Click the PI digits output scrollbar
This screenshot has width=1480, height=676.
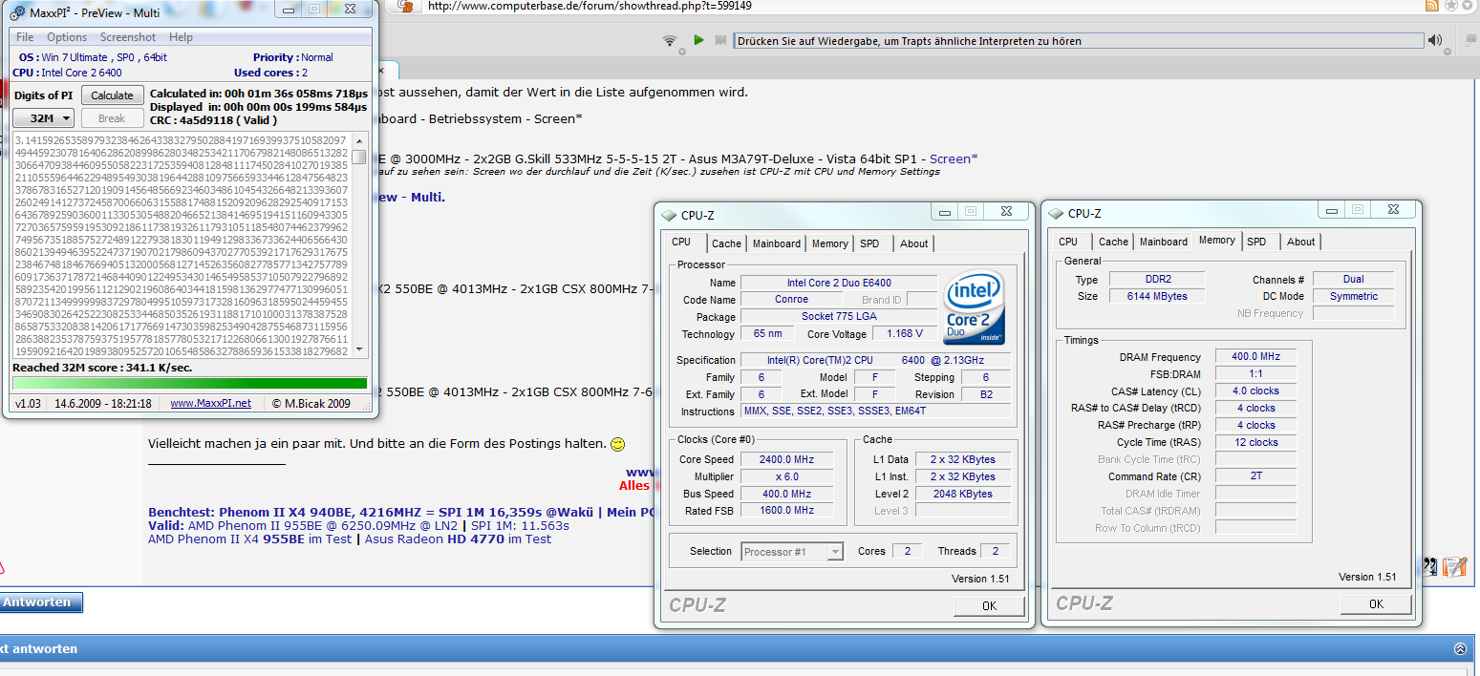point(358,246)
